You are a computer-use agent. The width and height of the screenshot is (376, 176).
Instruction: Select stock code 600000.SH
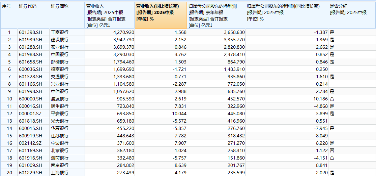tap(30, 99)
